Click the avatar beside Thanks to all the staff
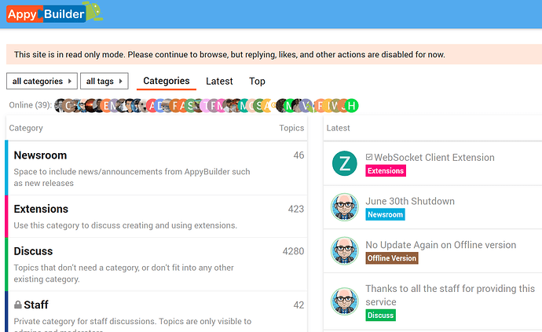The height and width of the screenshot is (332, 542). 344,301
